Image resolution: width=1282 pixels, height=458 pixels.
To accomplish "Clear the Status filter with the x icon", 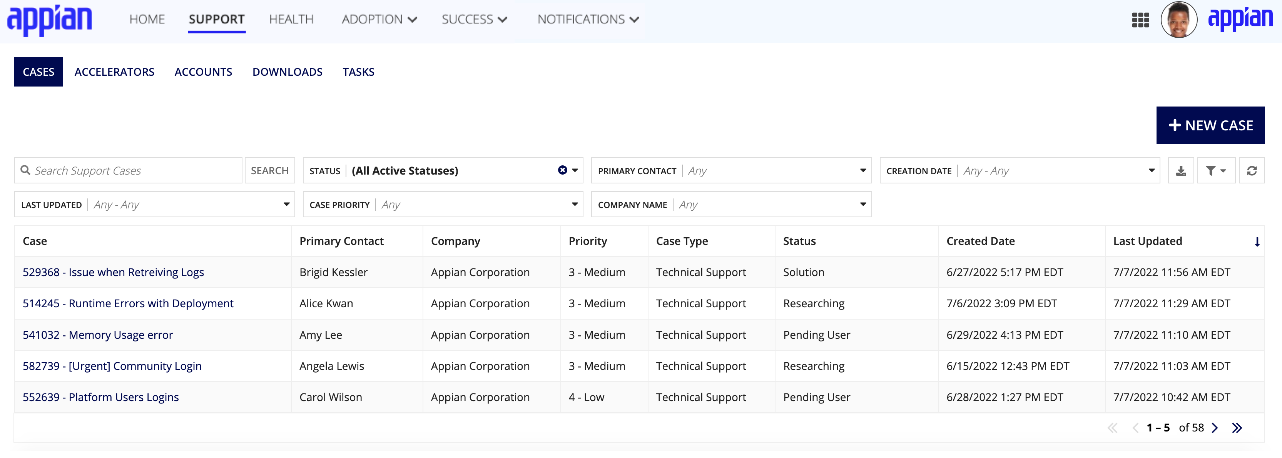I will pyautogui.click(x=562, y=170).
